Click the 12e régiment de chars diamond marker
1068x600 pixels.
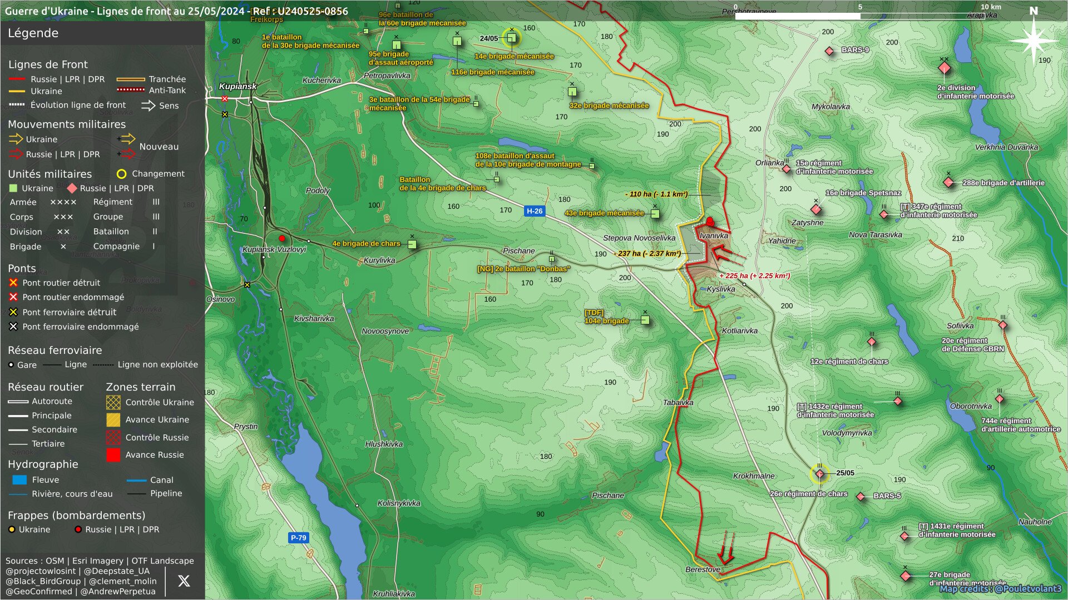pyautogui.click(x=872, y=342)
